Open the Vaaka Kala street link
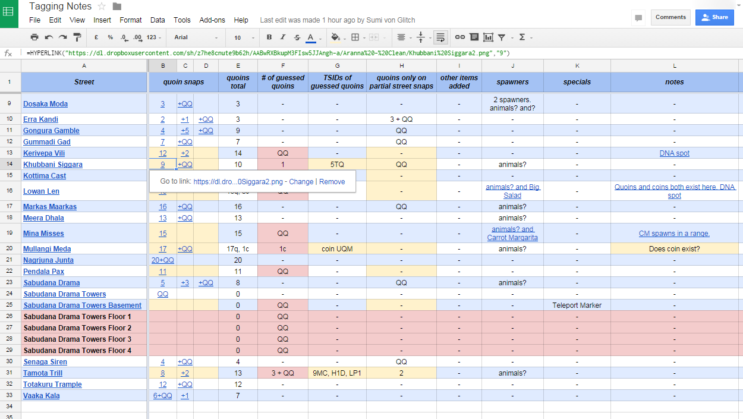The height and width of the screenshot is (419, 743). tap(42, 396)
